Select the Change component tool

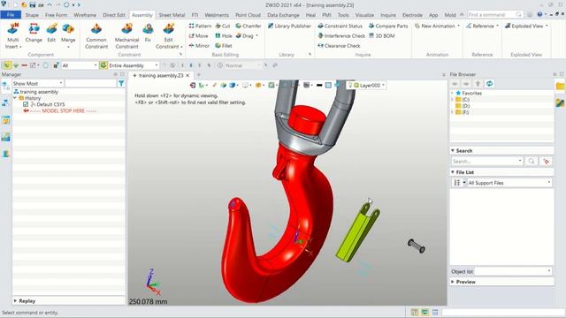click(x=34, y=33)
